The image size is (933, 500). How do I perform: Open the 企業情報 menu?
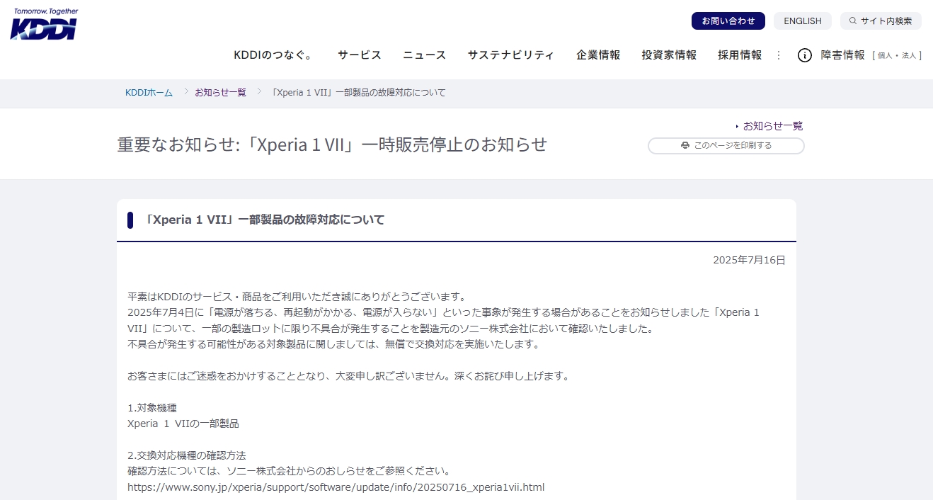pyautogui.click(x=598, y=55)
